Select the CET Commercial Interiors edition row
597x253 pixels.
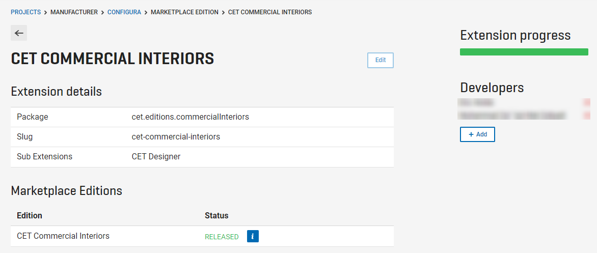[202, 236]
